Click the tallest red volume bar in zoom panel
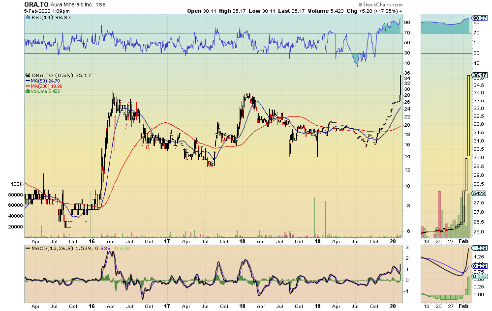 [x=439, y=215]
